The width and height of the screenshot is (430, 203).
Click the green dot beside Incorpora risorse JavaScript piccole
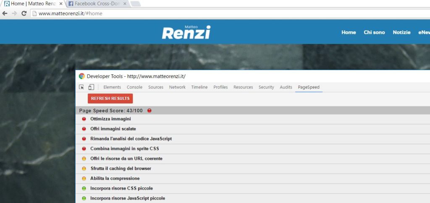(84, 198)
